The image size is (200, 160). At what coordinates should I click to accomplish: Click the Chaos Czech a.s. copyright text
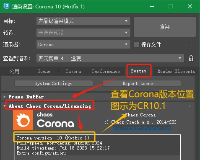click(140, 122)
